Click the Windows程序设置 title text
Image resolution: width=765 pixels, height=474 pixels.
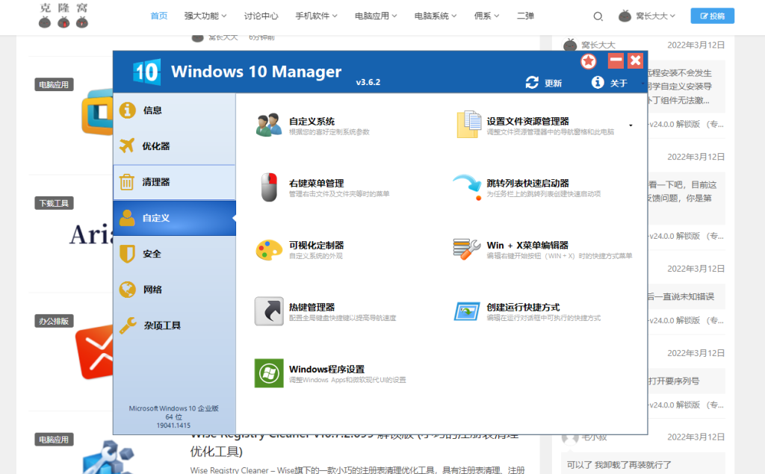[327, 369]
